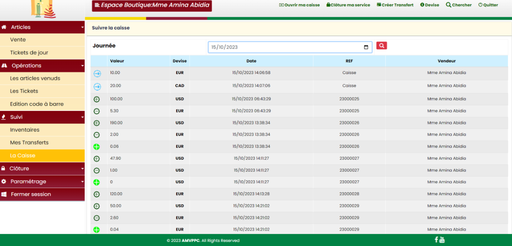Click the plus icon of the 190.00 USD row
Image resolution: width=512 pixels, height=246 pixels.
coord(96,123)
